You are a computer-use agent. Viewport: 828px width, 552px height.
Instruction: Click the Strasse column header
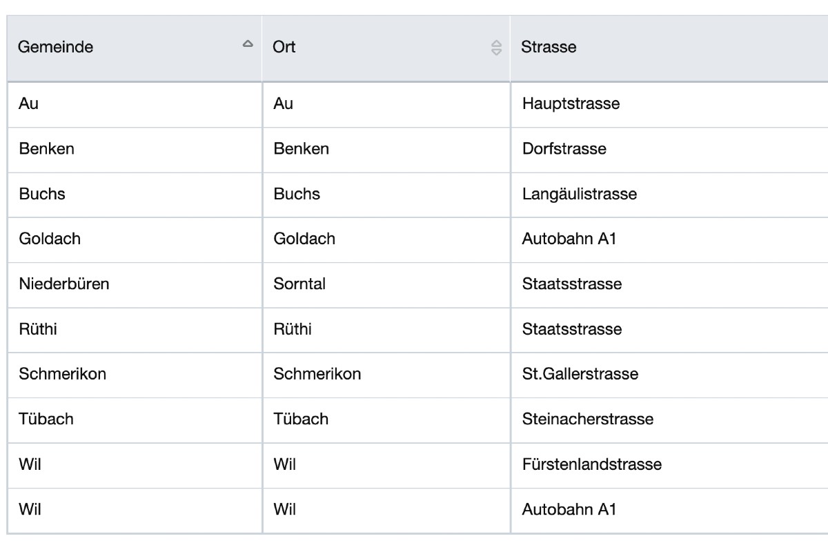pos(549,48)
